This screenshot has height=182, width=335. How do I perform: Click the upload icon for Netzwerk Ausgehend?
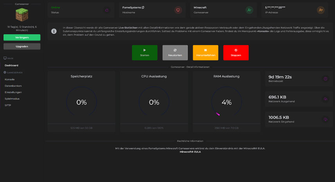point(325,99)
